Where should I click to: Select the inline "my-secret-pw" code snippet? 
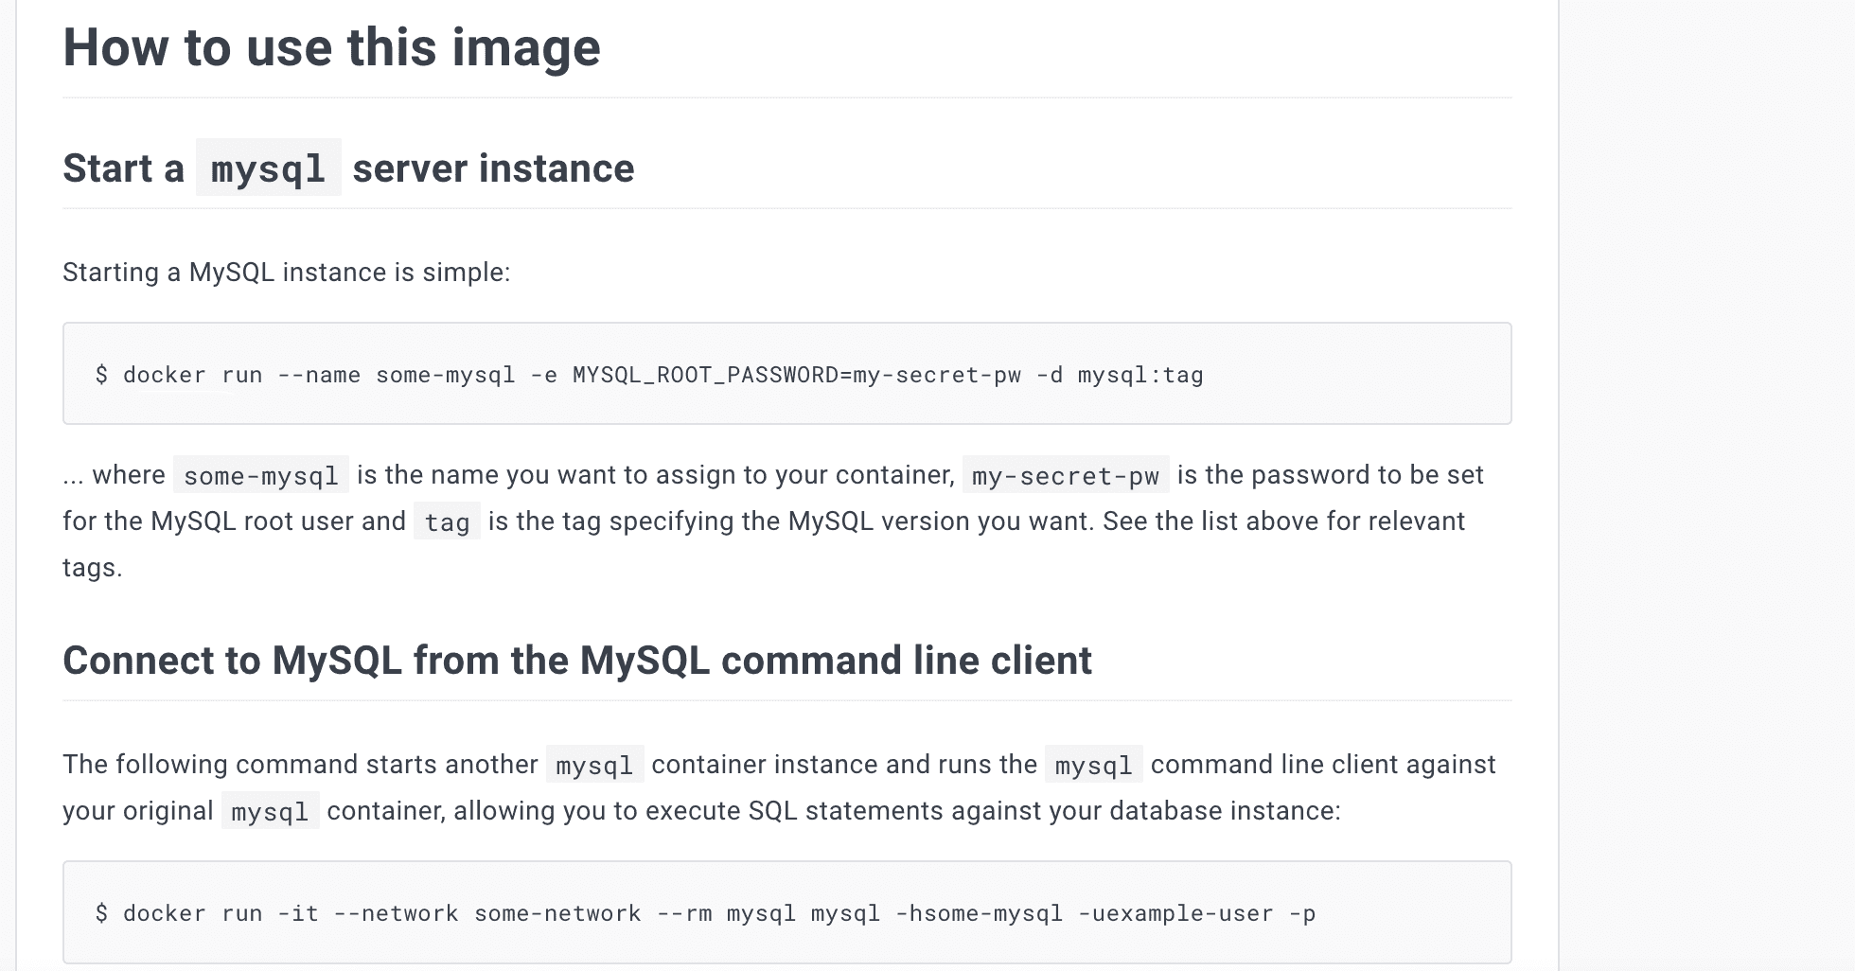pyautogui.click(x=1065, y=475)
